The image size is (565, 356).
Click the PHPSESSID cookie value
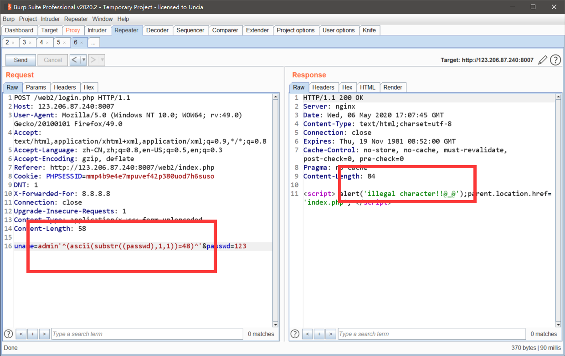150,176
